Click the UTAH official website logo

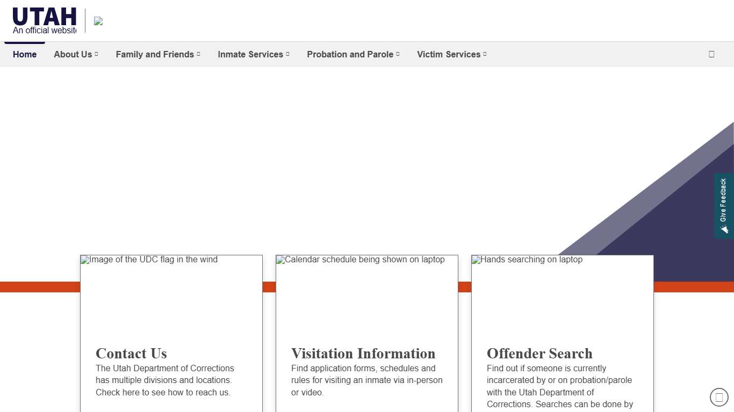tap(45, 20)
